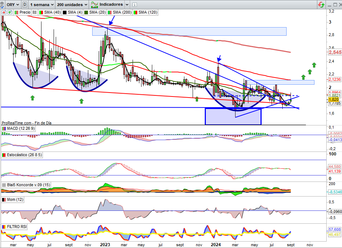Click the MACD indicator icon
Image resolution: width=342 pixels, height=248 pixels.
pyautogui.click(x=4, y=129)
